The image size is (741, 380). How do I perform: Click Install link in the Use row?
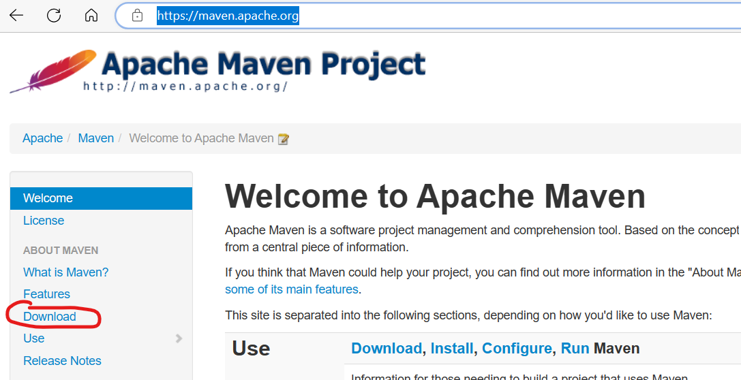pyautogui.click(x=452, y=349)
